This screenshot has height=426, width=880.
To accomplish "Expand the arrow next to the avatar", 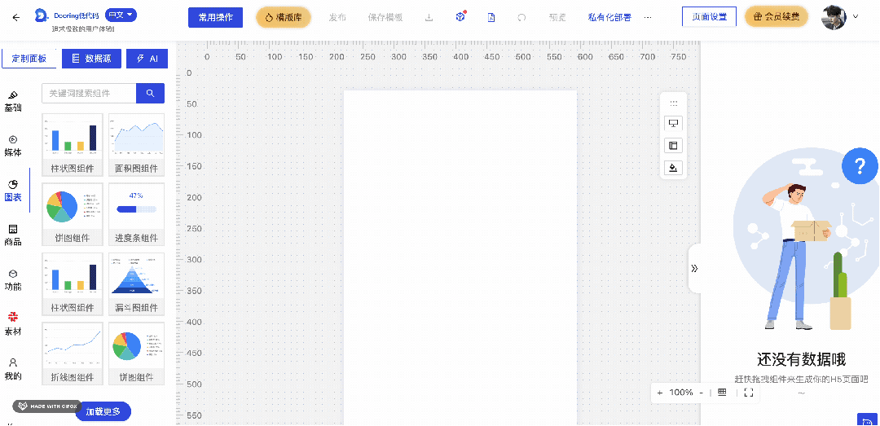I will tap(856, 17).
